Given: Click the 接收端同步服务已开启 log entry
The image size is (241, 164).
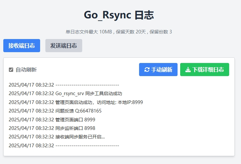Looking at the screenshot, I should 80,137.
